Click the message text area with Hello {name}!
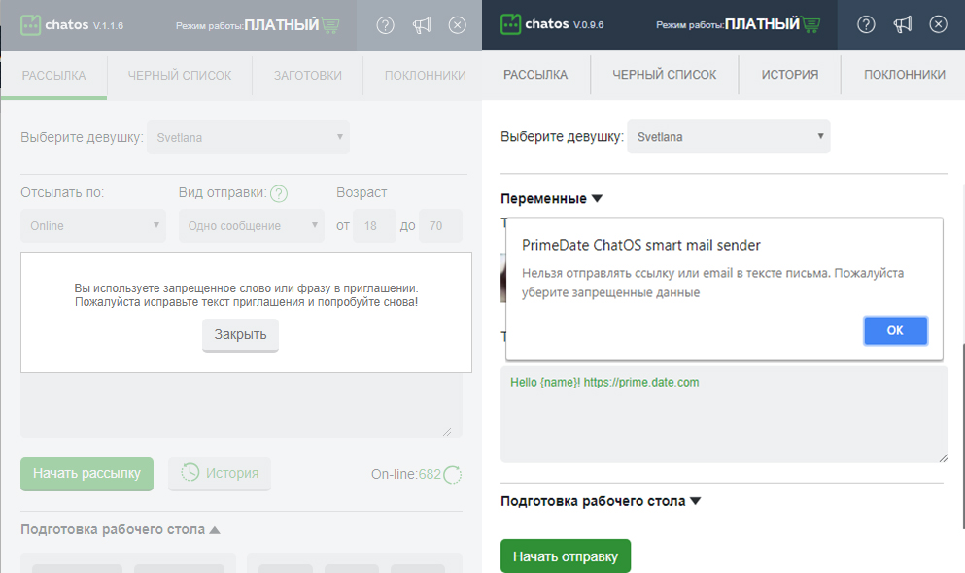 tap(724, 415)
